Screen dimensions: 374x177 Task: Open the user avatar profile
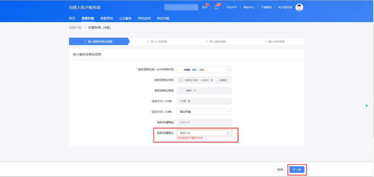coord(299,7)
